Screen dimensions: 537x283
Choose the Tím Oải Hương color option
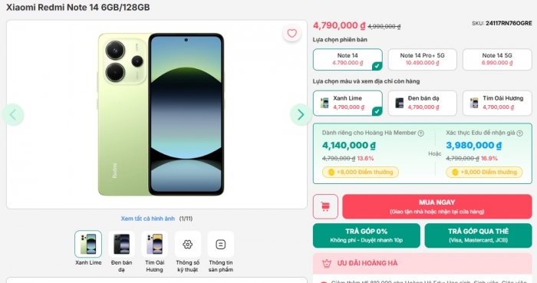497,103
